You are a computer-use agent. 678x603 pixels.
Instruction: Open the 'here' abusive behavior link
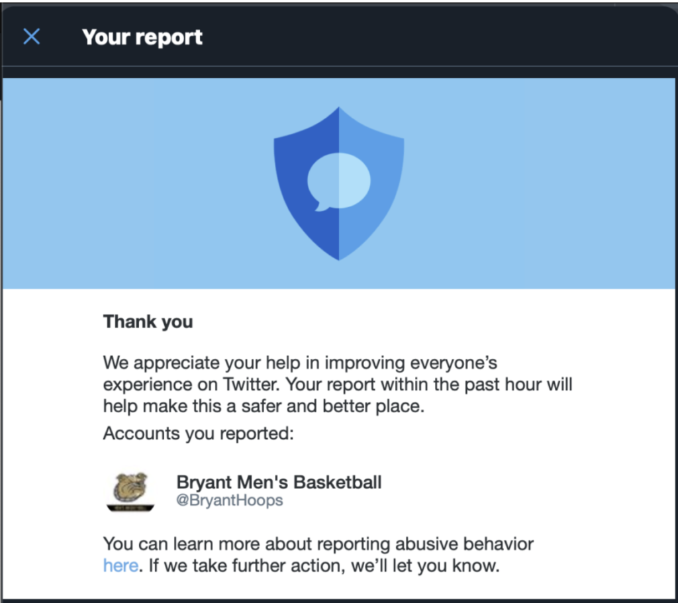[121, 565]
